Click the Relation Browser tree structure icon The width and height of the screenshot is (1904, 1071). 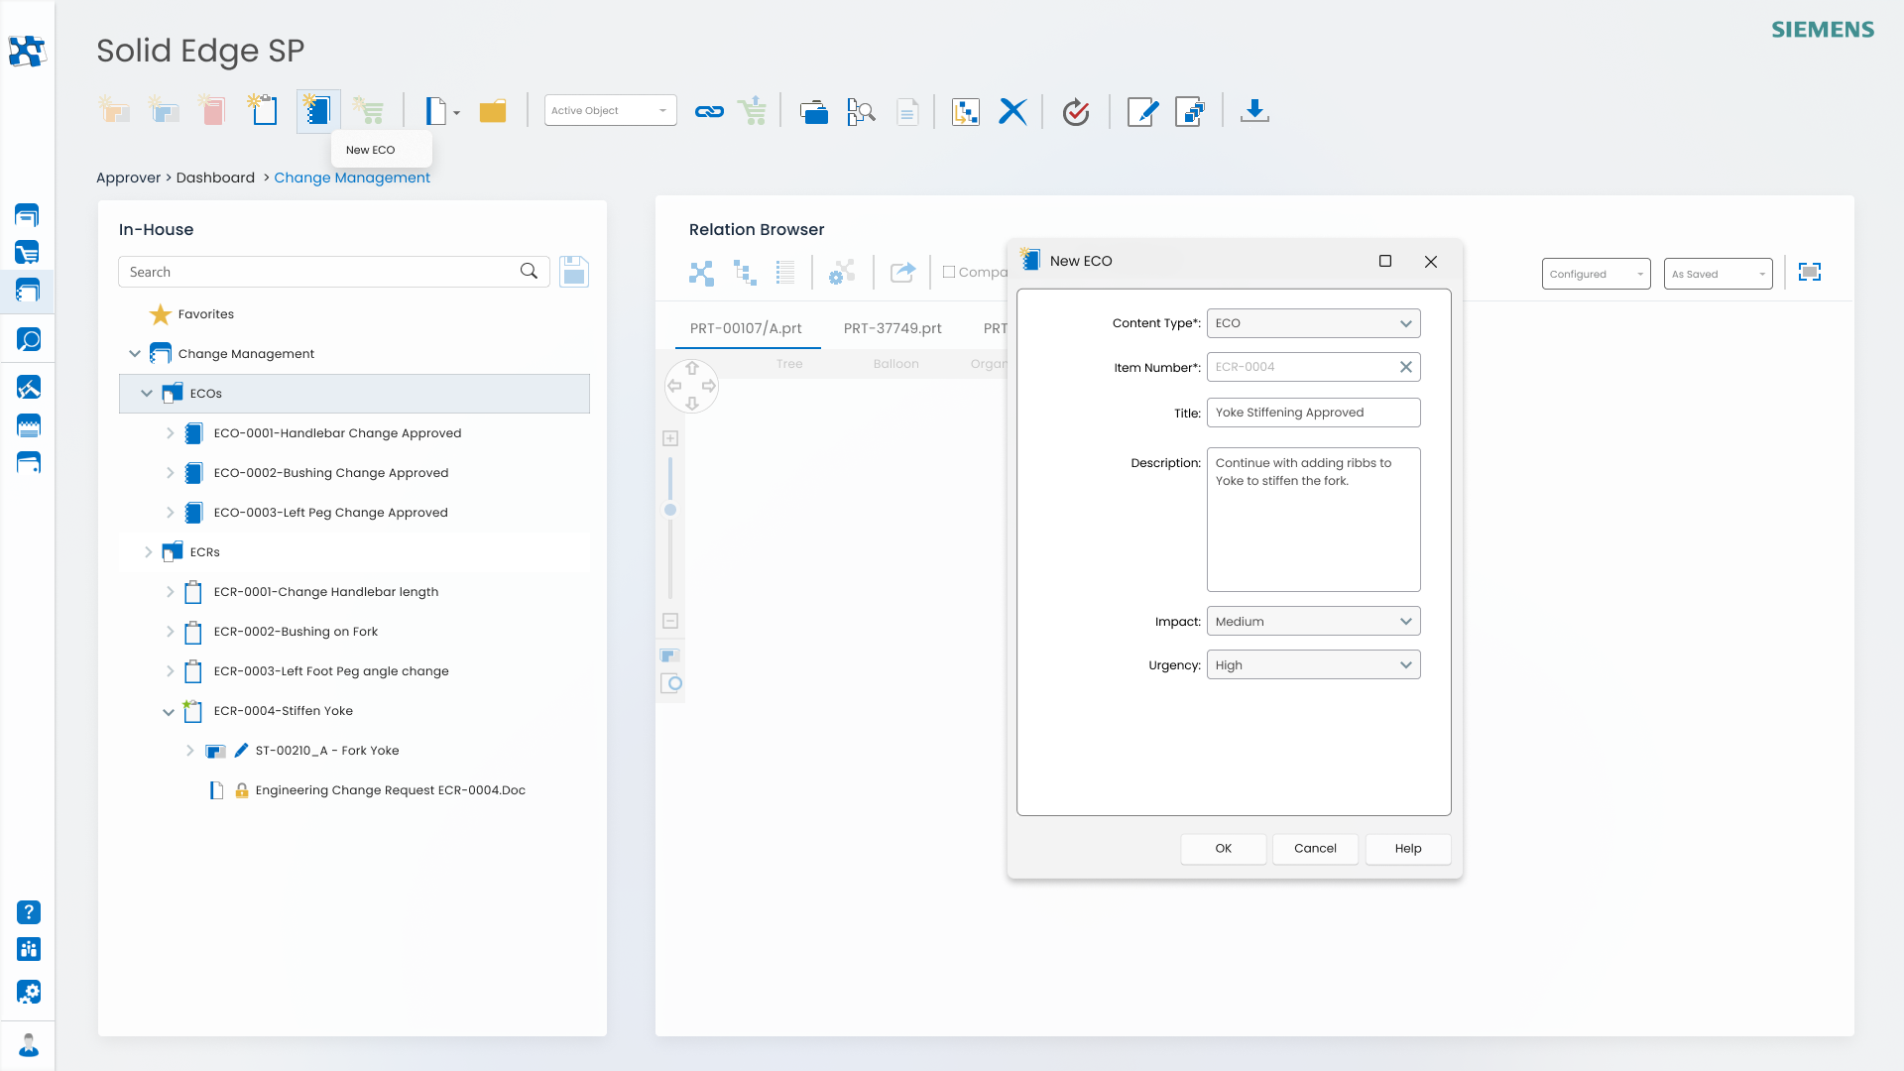(745, 273)
